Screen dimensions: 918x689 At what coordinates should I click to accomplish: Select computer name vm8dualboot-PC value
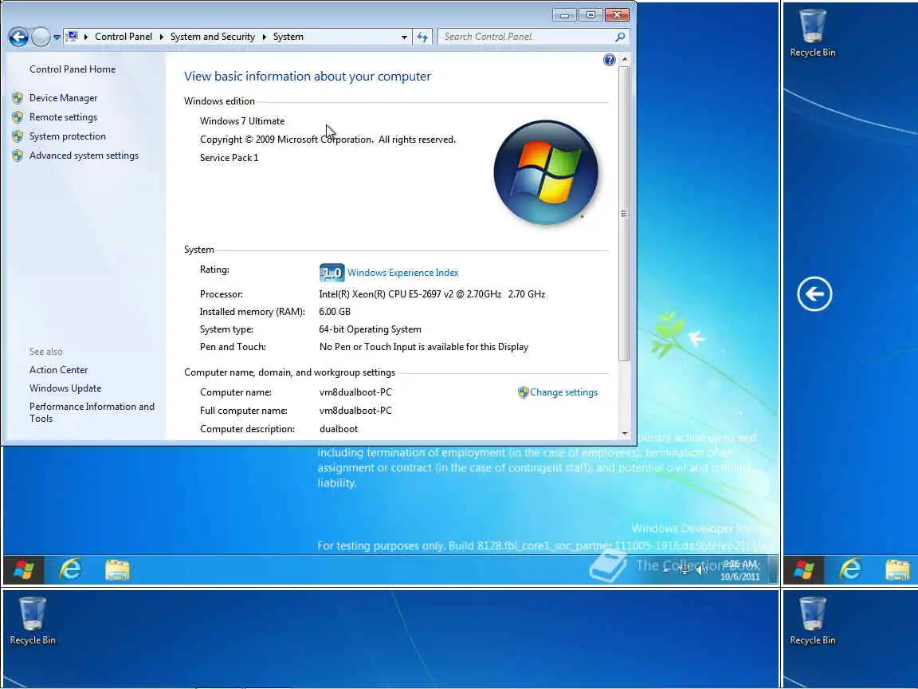pos(355,392)
